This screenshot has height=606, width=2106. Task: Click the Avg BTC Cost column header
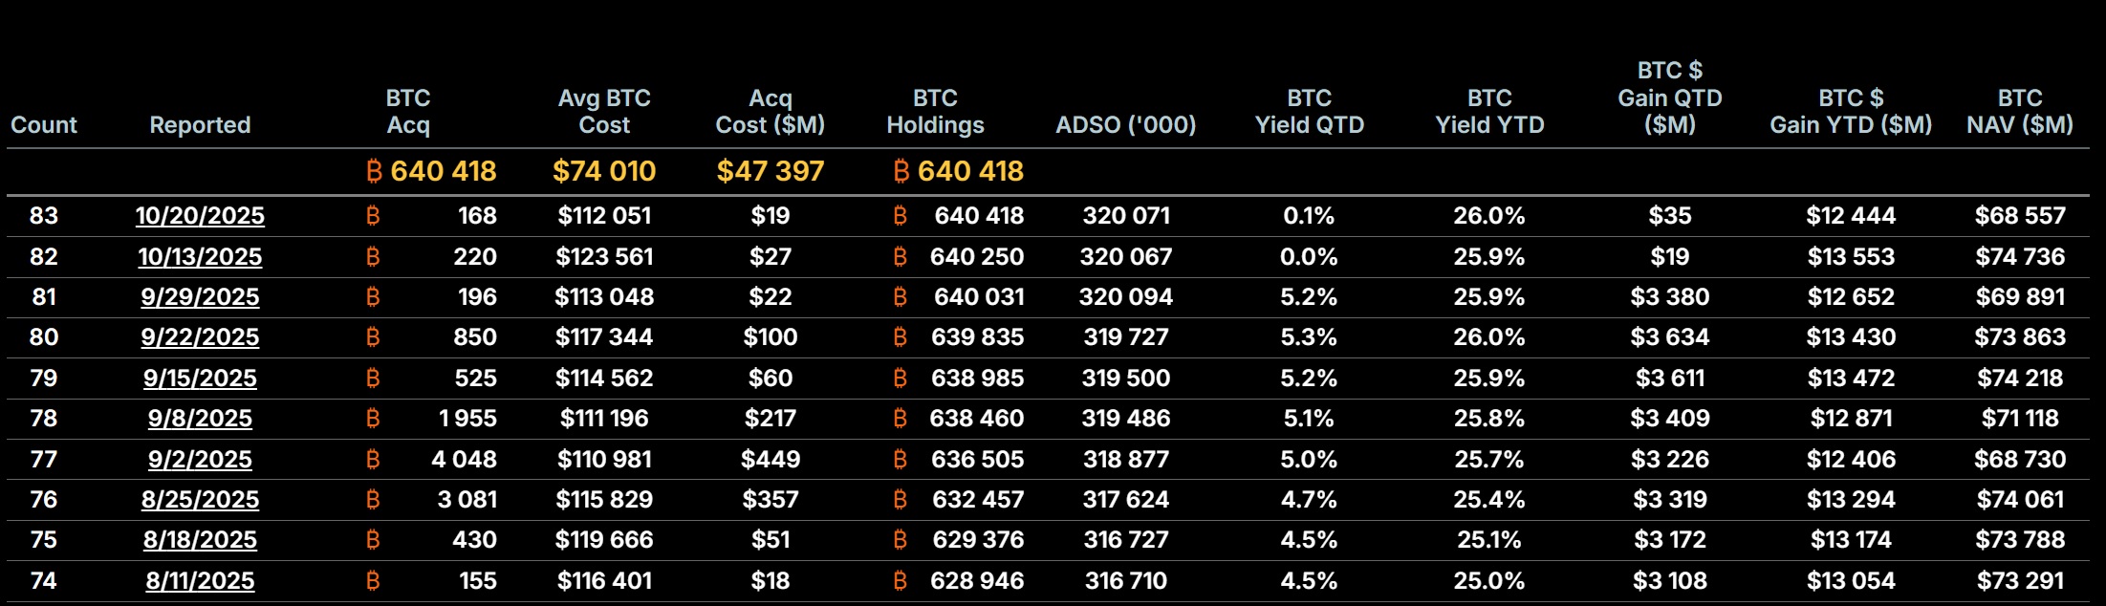[604, 112]
